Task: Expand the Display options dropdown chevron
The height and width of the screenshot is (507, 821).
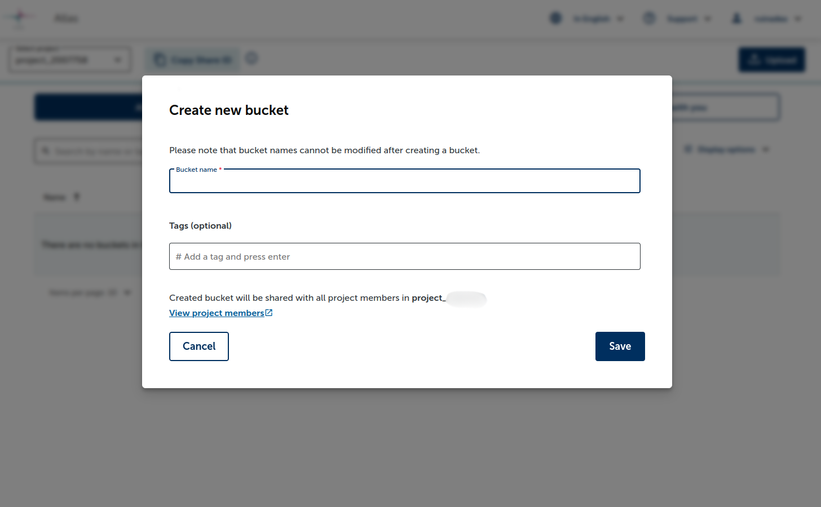Action: click(766, 149)
